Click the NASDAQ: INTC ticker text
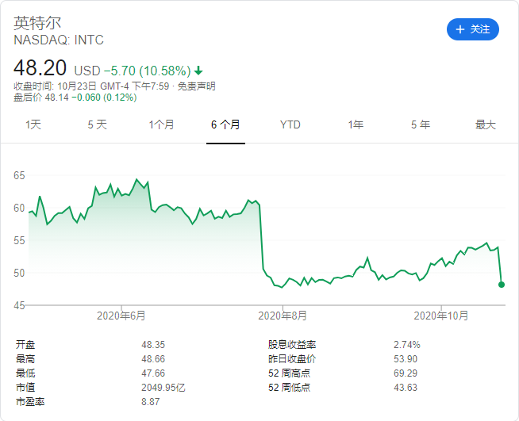519x421 pixels. click(59, 40)
